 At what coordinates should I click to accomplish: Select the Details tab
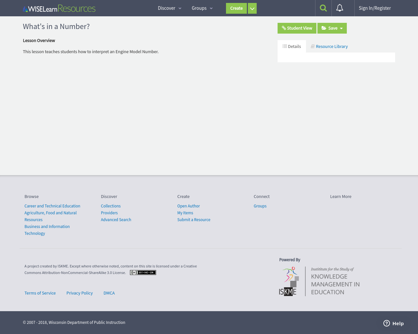(x=292, y=46)
